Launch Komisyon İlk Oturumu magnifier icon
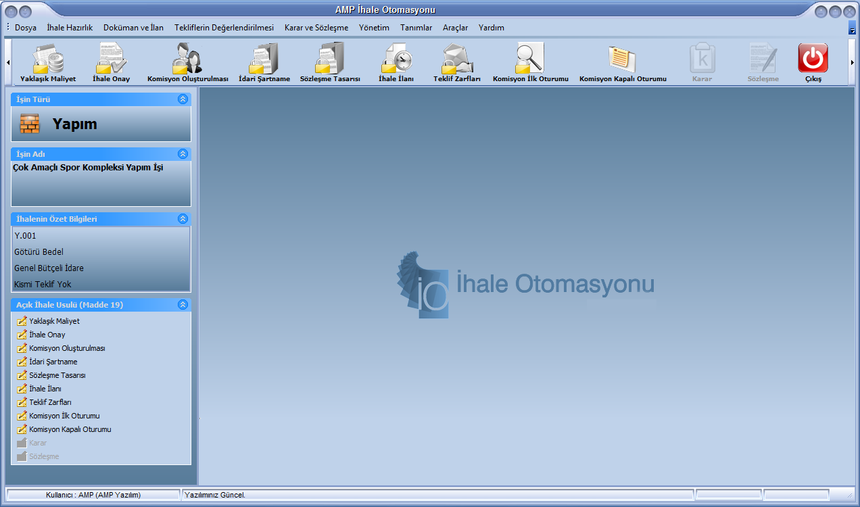 coord(530,59)
